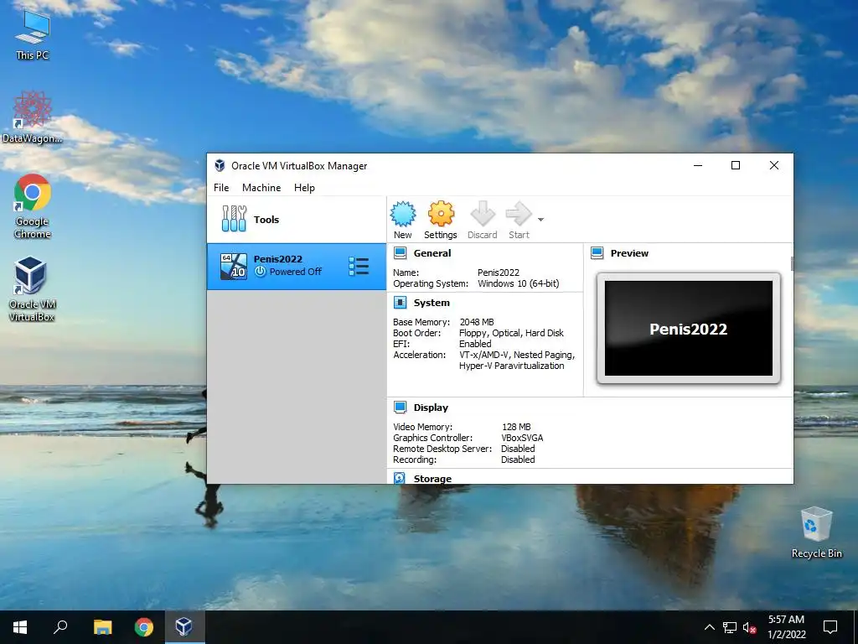The width and height of the screenshot is (858, 644).
Task: Show hidden system tray icons
Action: 709,627
